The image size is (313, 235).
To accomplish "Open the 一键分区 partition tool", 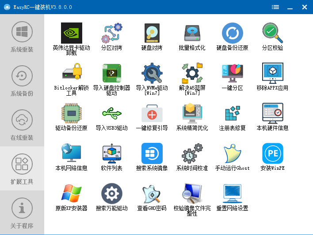I will point(233,77).
